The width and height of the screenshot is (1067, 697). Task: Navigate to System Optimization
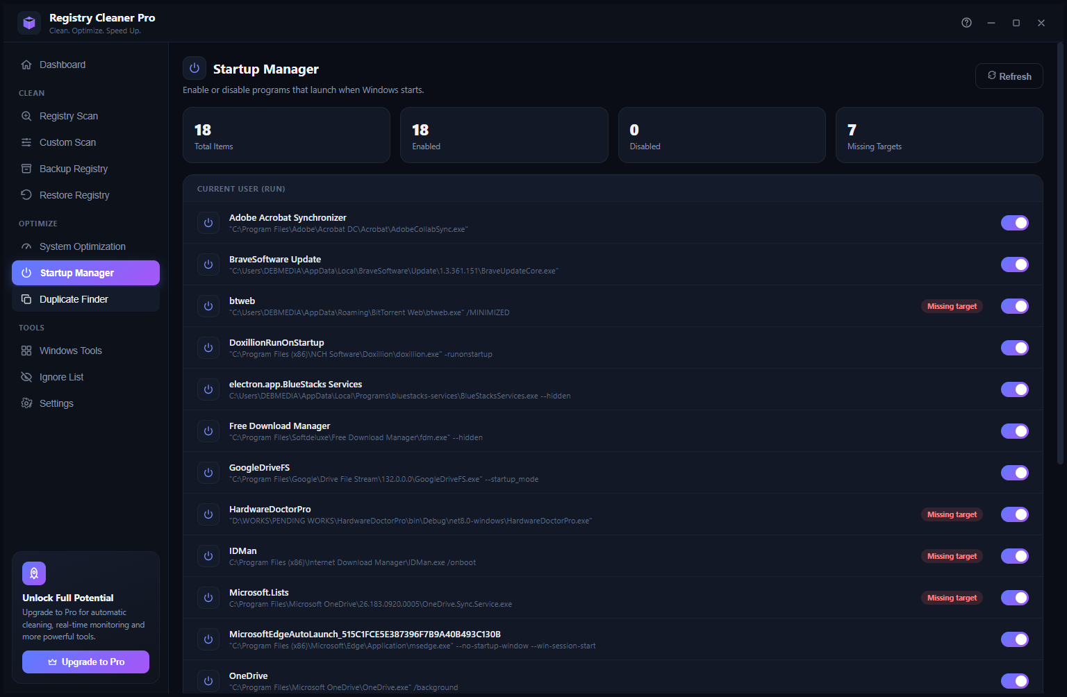85,246
